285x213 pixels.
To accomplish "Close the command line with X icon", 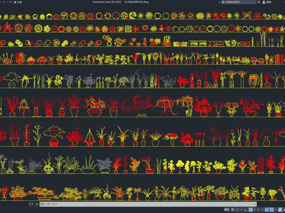I will click(32, 204).
